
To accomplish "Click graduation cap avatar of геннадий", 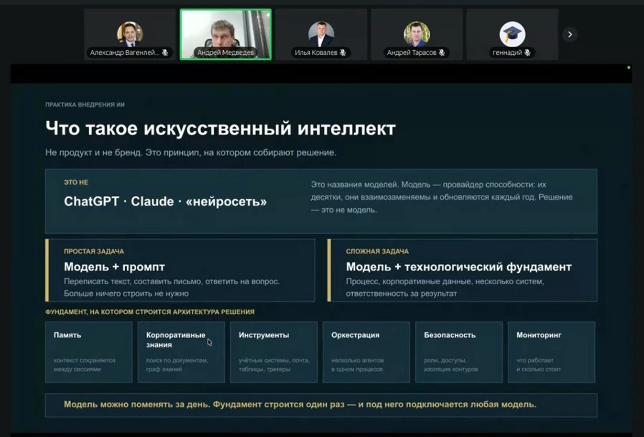I will pos(513,34).
